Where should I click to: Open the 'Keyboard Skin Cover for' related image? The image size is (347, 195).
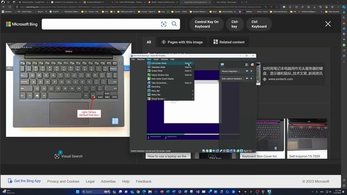[x=262, y=139]
